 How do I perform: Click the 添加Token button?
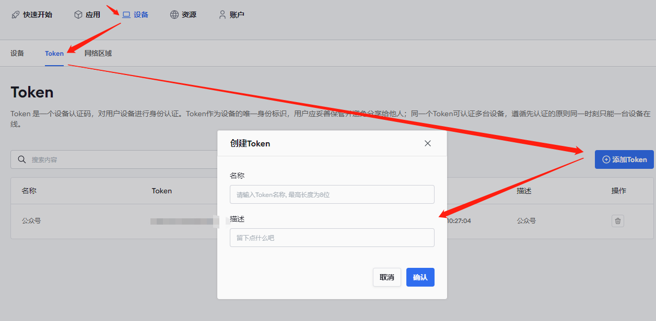624,159
